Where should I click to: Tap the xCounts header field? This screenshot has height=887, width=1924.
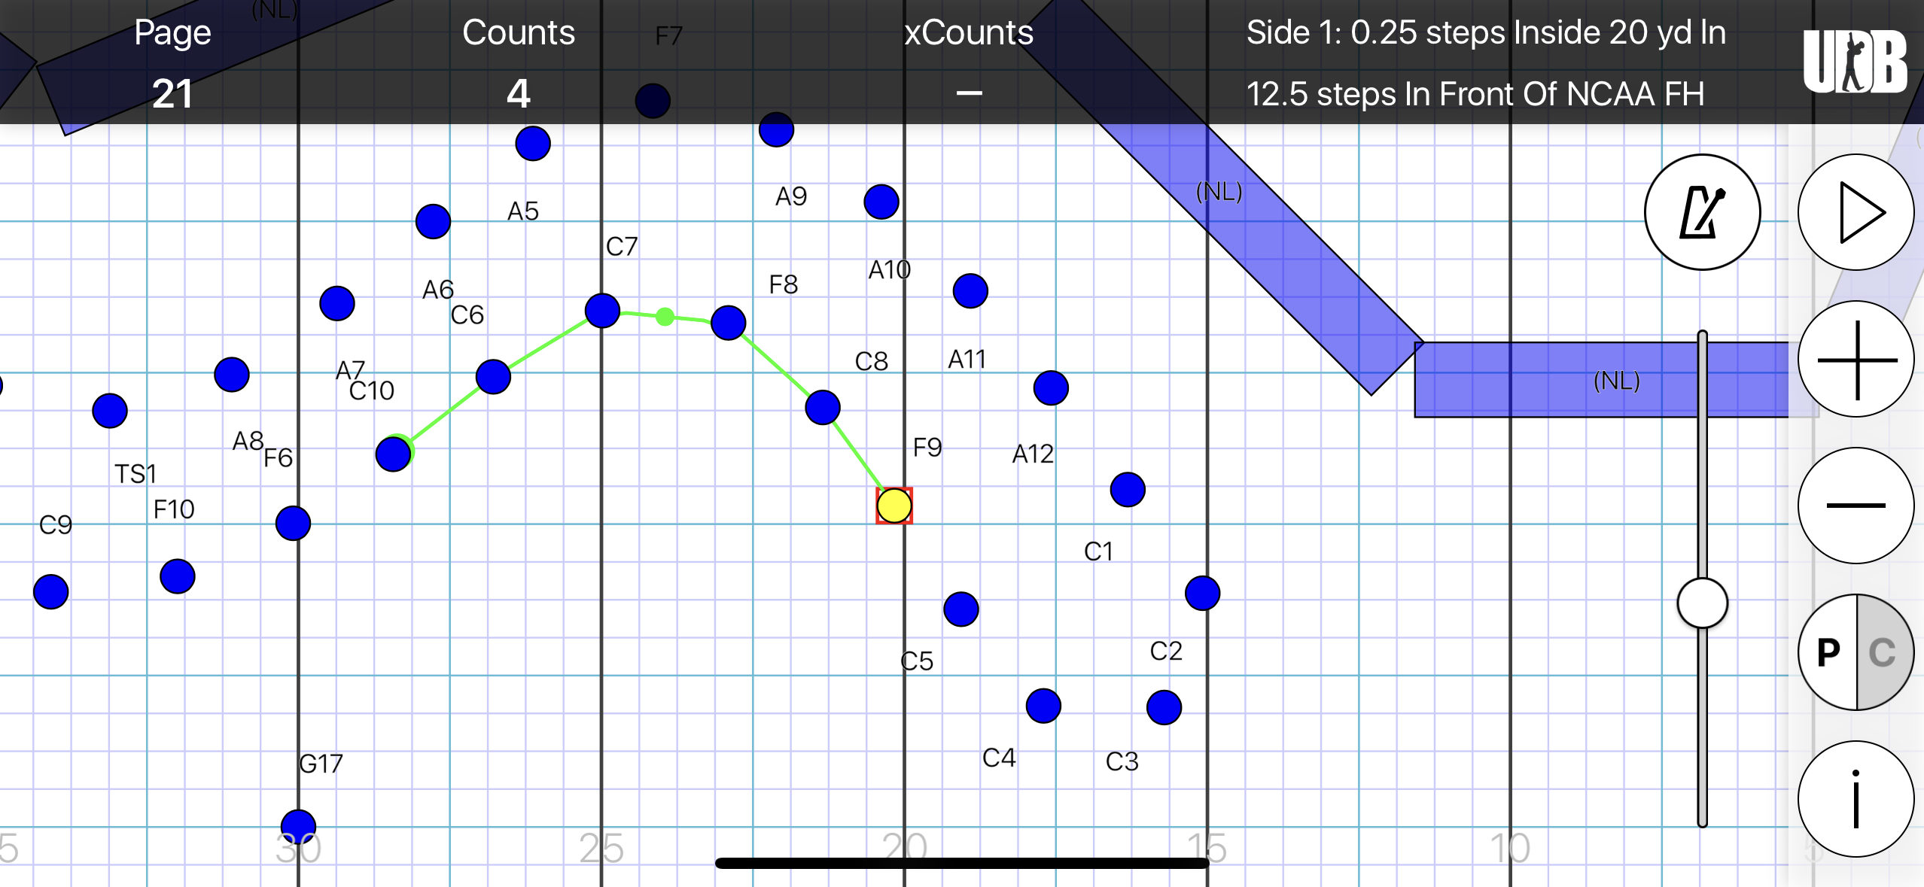click(969, 63)
